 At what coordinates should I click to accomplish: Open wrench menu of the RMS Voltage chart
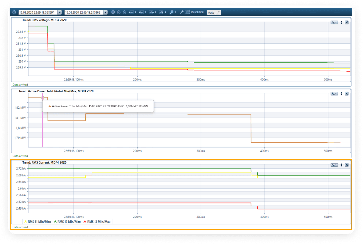coord(334,22)
